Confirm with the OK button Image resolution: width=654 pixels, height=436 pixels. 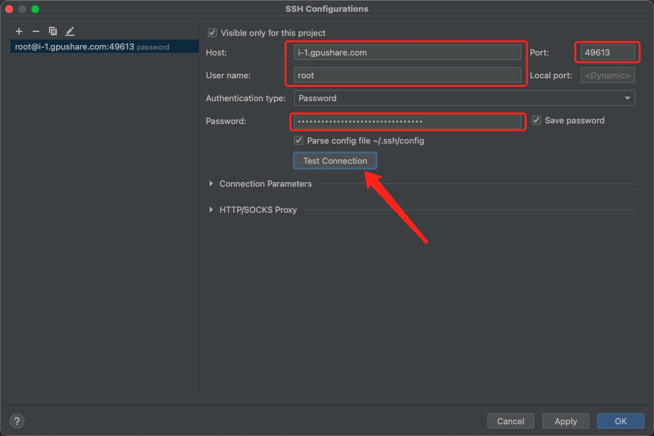[x=620, y=421]
